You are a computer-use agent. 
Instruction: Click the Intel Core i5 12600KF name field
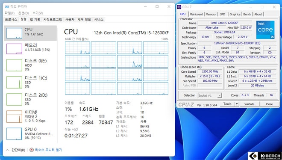coord(225,23)
